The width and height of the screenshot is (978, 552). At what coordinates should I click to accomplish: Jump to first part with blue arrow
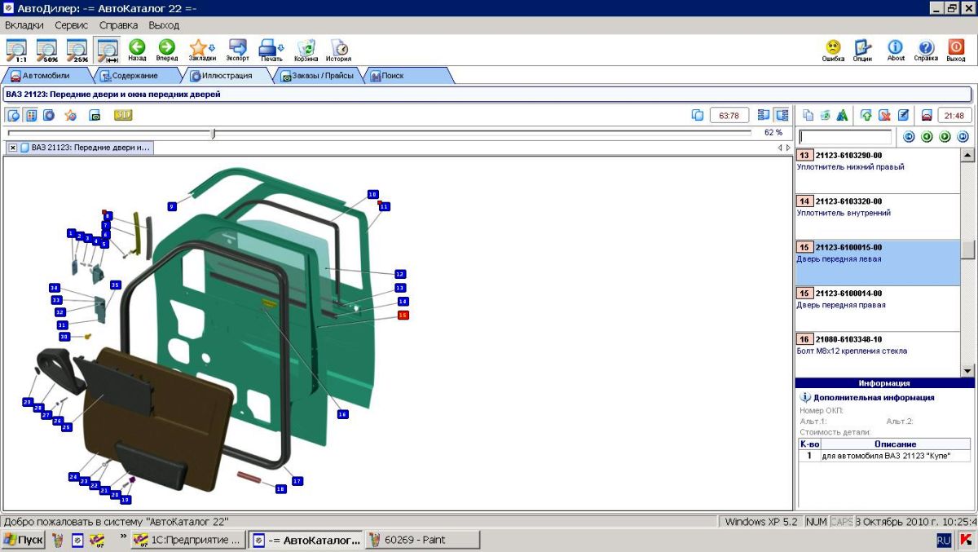coord(910,137)
